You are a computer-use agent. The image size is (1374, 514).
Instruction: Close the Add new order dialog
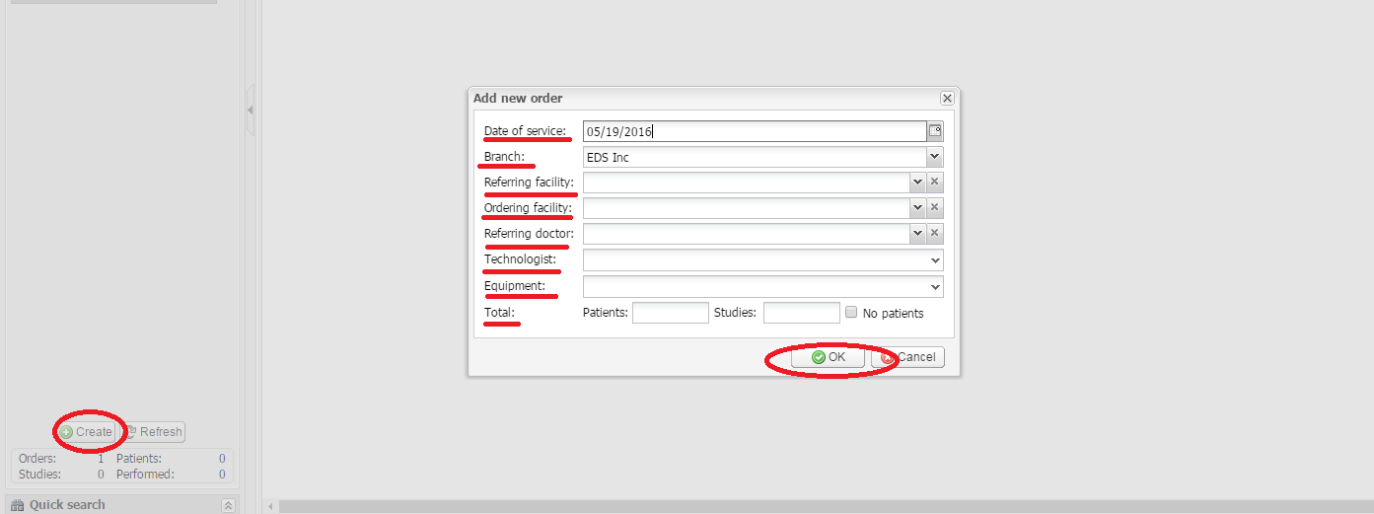point(947,98)
